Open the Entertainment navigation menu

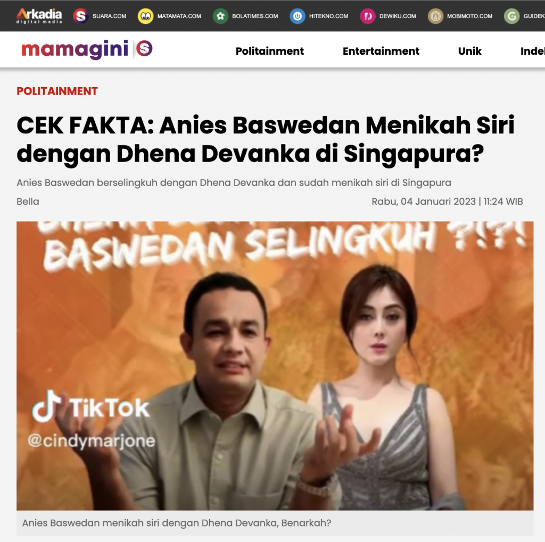coord(381,51)
